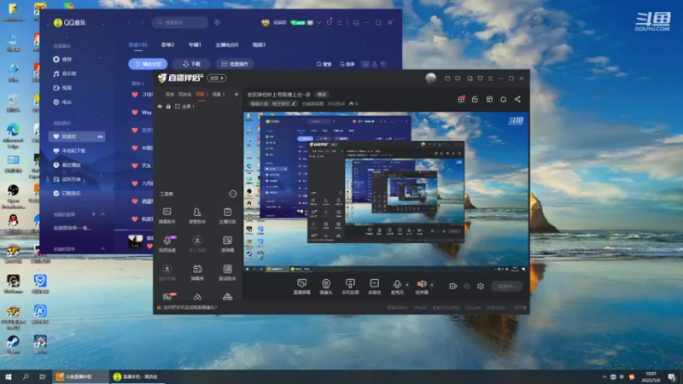Open 弹幕秀 tool in the toolbox

point(197,272)
